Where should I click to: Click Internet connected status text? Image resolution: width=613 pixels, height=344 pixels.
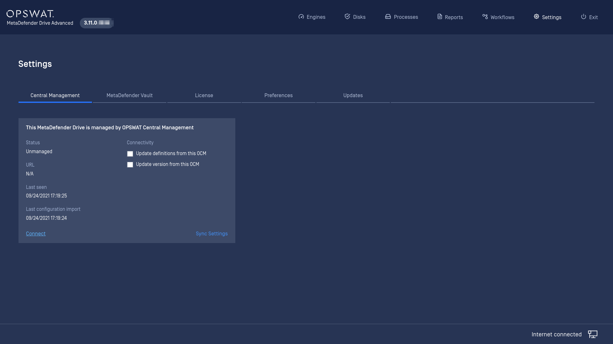click(x=556, y=334)
